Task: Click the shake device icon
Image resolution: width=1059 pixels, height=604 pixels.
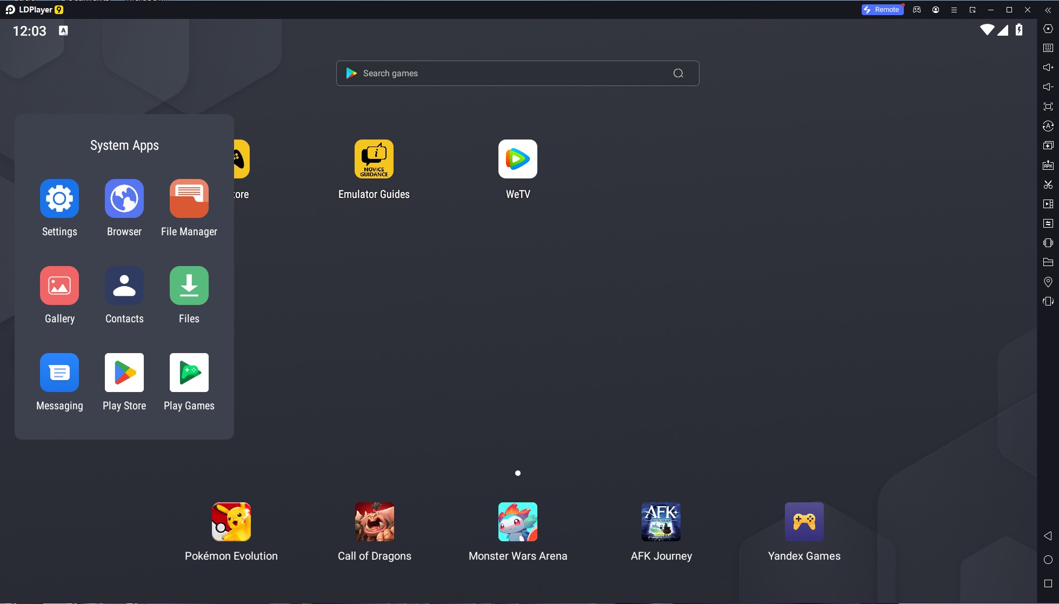Action: click(1048, 243)
